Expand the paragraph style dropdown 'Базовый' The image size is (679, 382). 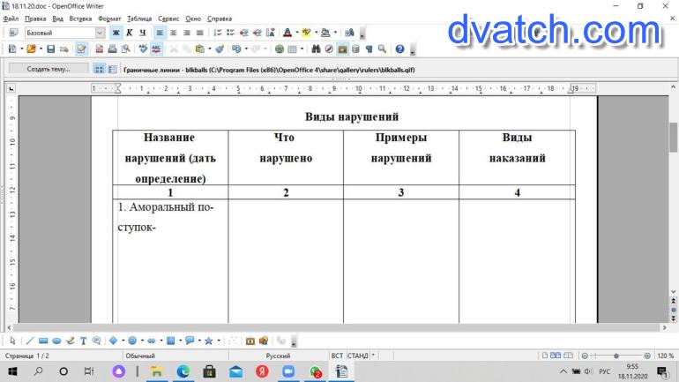click(x=100, y=33)
